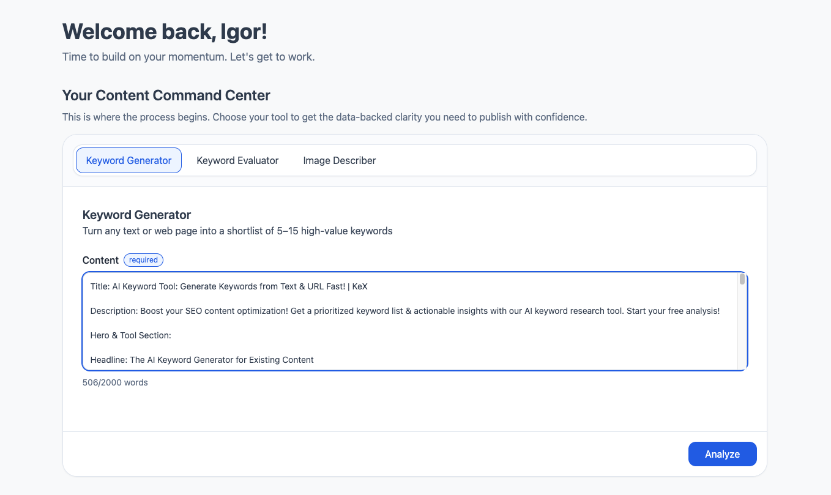The height and width of the screenshot is (495, 831).
Task: Select the Image Describer tab
Action: click(x=339, y=160)
